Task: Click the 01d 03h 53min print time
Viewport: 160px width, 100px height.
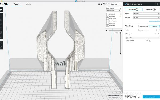Action: coord(130,96)
